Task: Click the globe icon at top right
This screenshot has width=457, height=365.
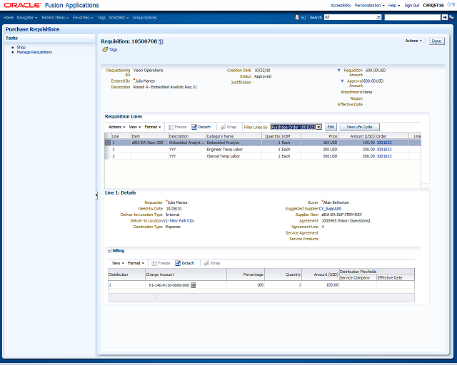Action: (x=451, y=5)
